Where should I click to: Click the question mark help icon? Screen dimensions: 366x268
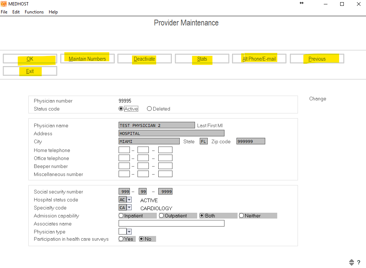point(358,263)
